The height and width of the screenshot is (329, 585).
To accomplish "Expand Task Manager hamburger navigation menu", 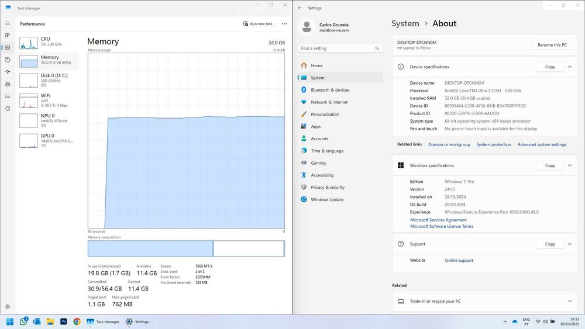I will (x=8, y=23).
